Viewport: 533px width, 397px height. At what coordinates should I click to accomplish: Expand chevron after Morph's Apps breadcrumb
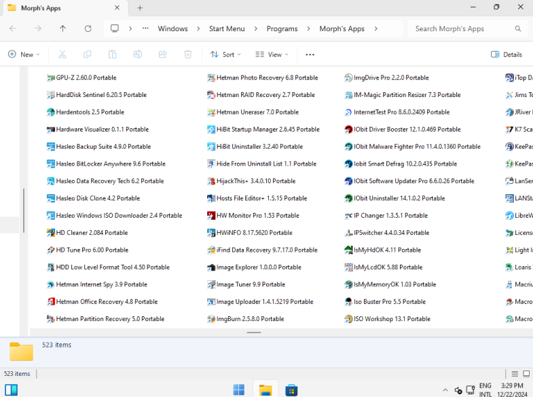click(x=375, y=29)
